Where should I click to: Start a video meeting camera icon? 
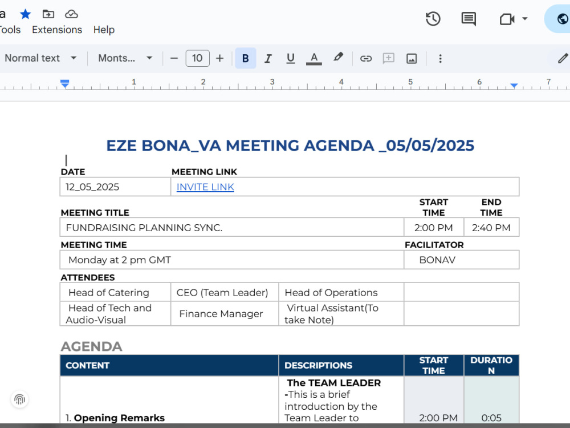pos(507,19)
